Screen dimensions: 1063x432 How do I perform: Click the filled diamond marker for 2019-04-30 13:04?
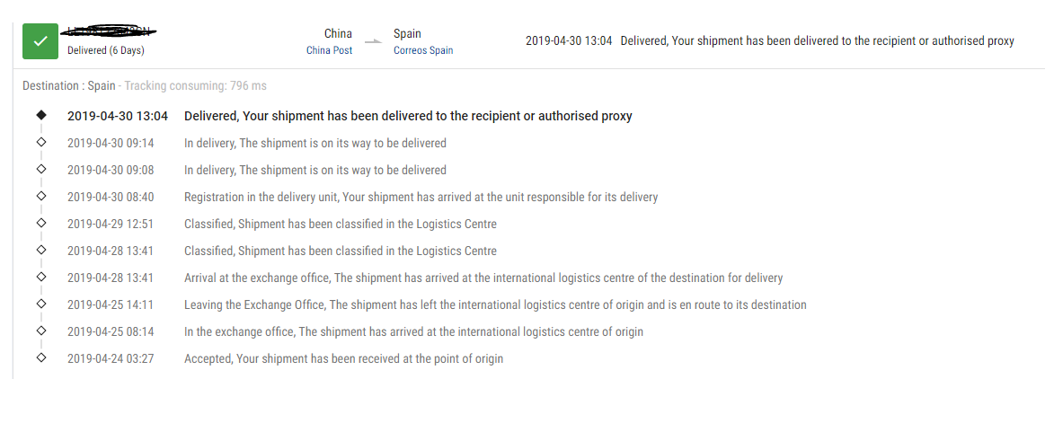40,116
